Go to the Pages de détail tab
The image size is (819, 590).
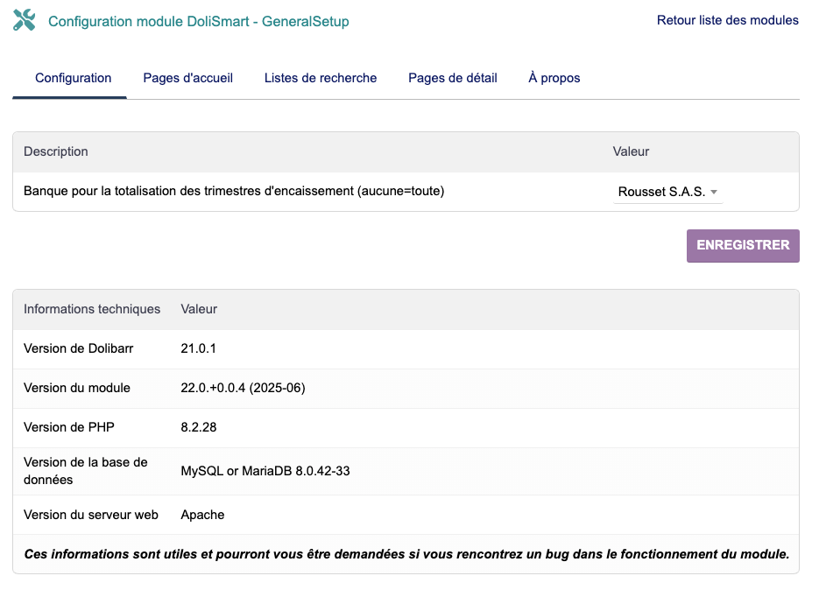(452, 78)
